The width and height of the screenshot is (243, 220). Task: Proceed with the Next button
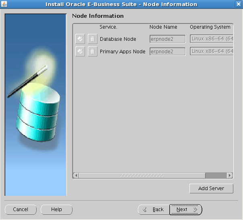tap(186, 210)
